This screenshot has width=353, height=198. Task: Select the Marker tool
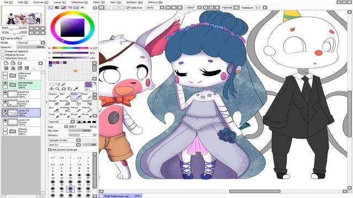point(87,109)
